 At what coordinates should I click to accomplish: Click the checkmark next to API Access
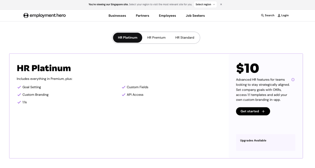coord(123,95)
